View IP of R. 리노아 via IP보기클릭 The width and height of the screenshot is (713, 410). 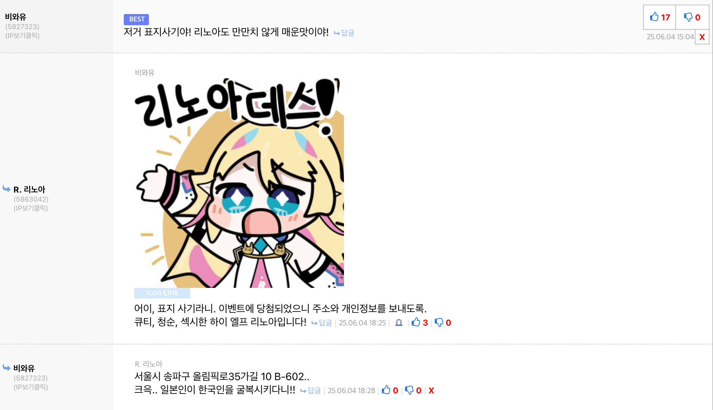coord(31,208)
